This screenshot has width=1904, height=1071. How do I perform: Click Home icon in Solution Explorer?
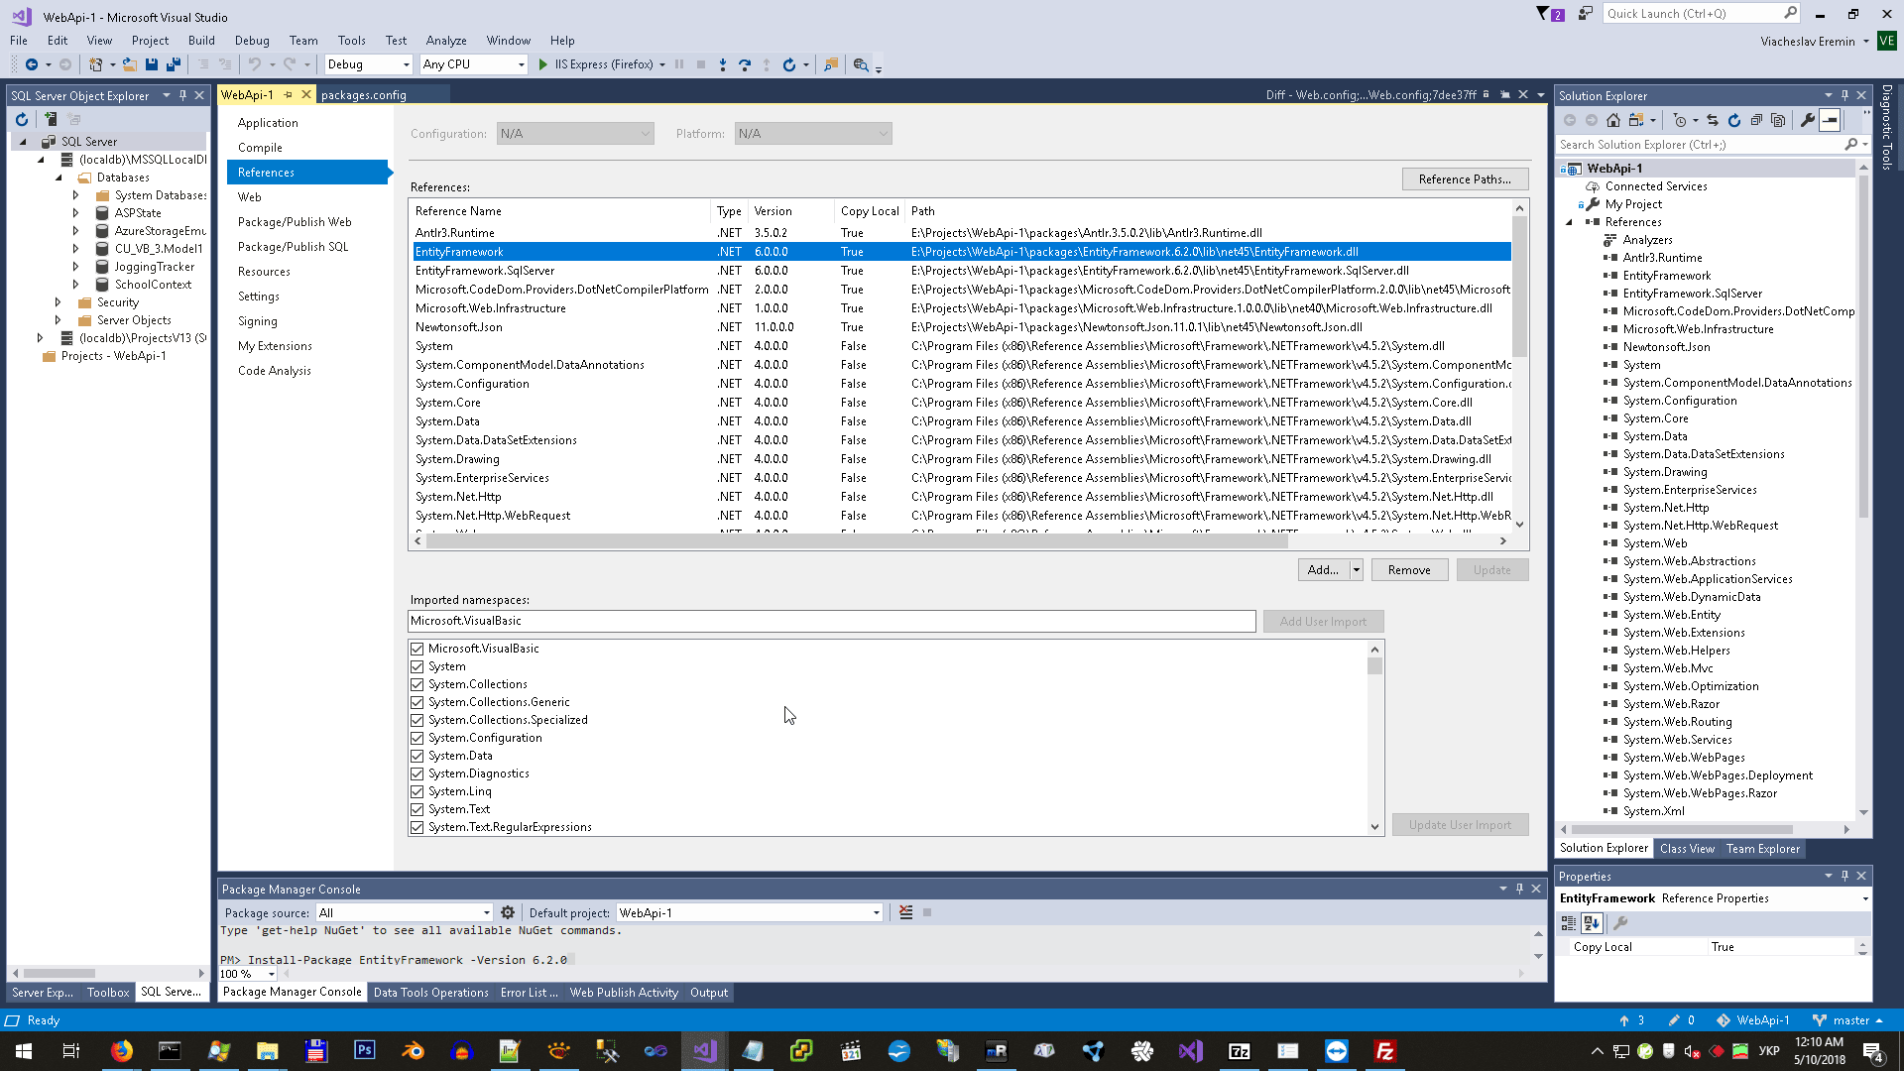coord(1613,120)
